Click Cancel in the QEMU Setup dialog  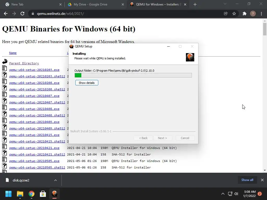point(185,138)
